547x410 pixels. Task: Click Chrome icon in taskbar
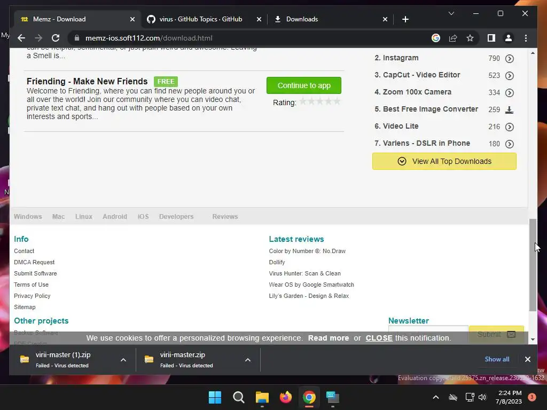tap(309, 397)
